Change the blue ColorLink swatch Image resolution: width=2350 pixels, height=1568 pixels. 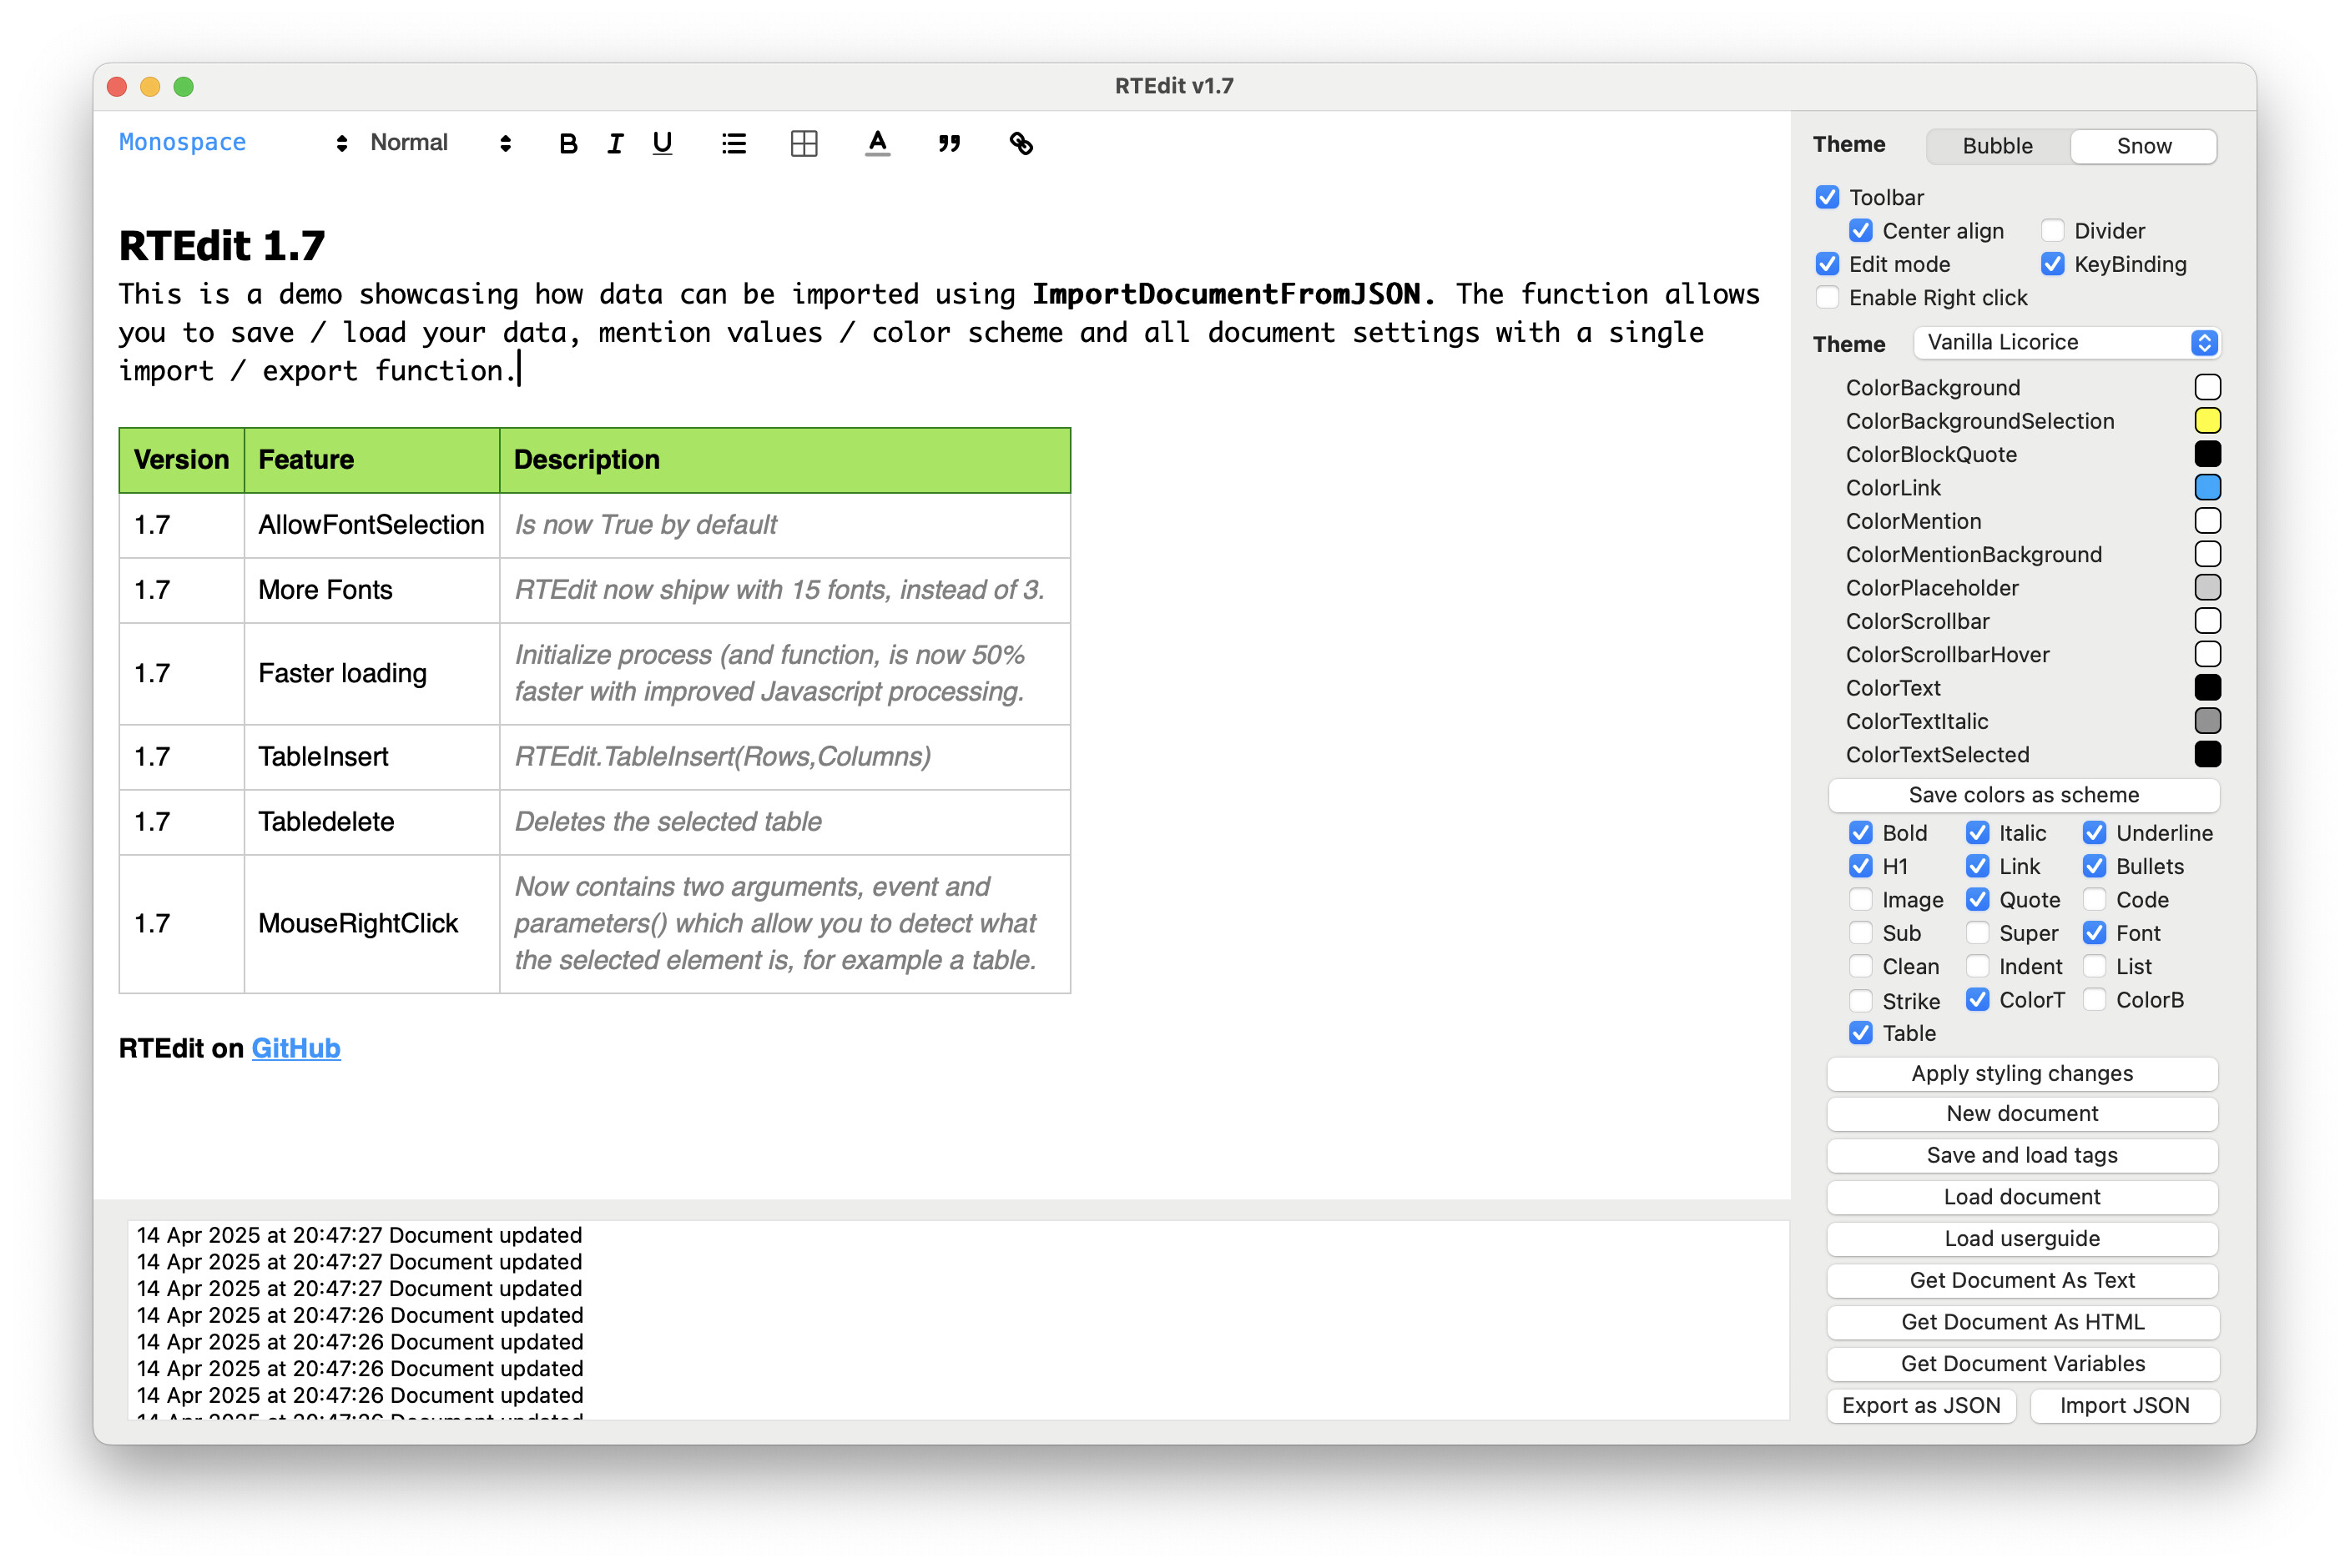pos(2208,488)
